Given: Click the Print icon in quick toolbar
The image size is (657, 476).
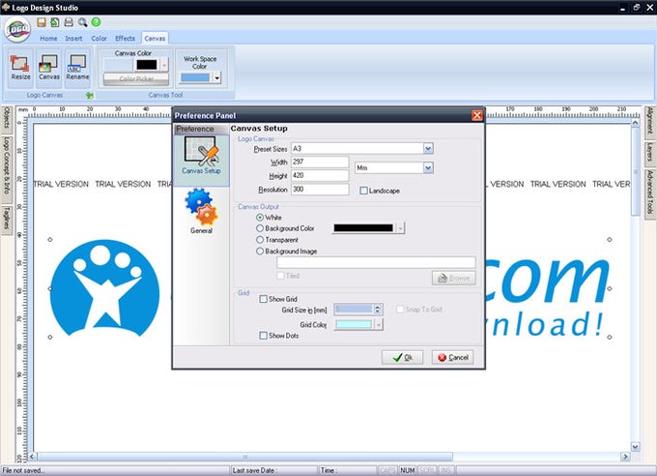Looking at the screenshot, I should coord(69,22).
